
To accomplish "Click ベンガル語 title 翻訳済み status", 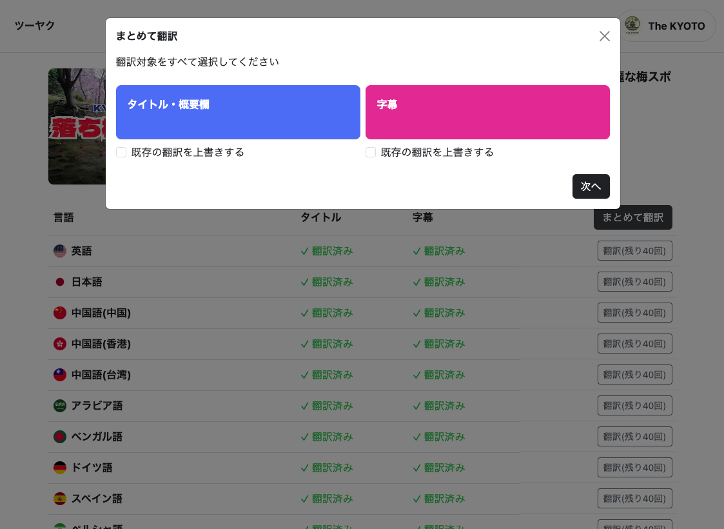I will pos(326,437).
